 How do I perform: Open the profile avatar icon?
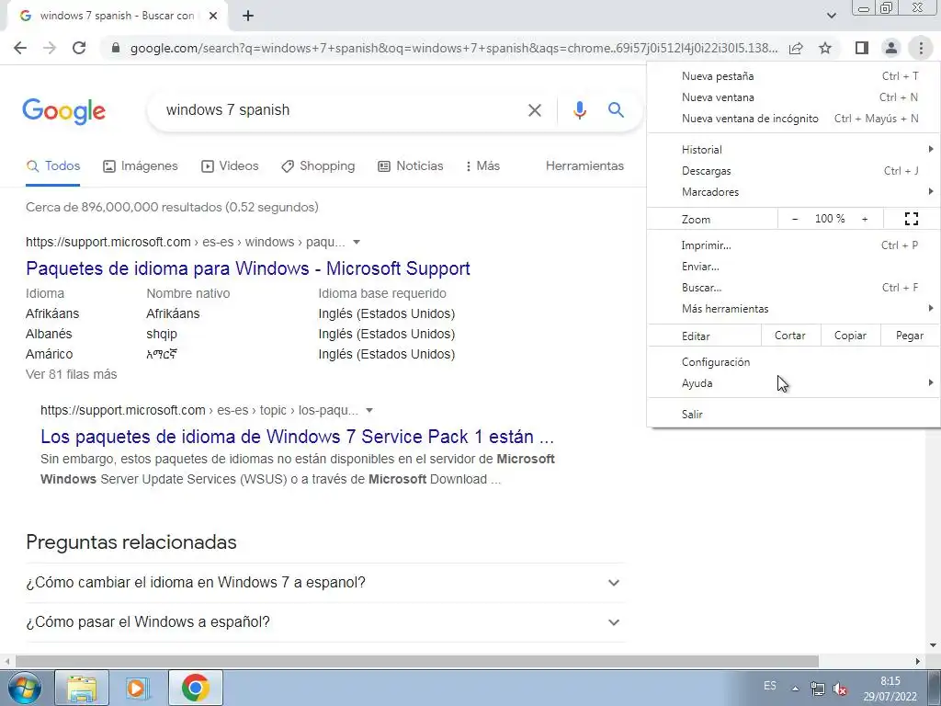(891, 48)
